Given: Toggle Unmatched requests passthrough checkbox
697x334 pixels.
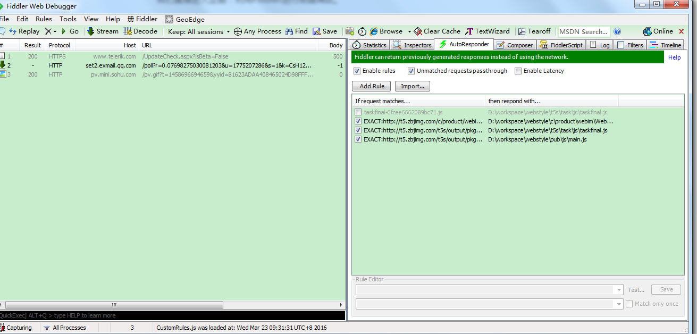Looking at the screenshot, I should (412, 71).
